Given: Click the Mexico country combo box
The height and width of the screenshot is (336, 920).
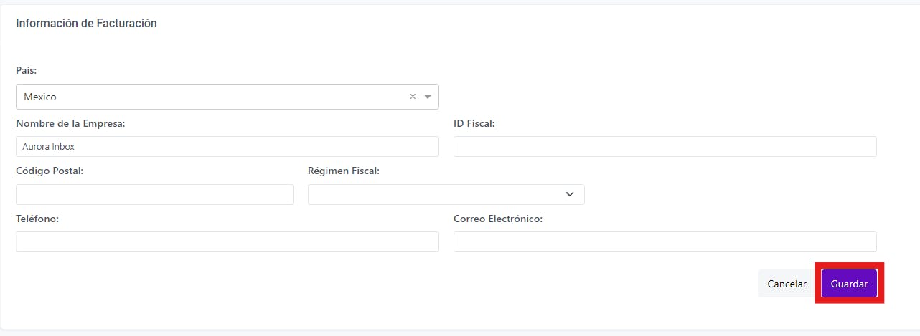Looking at the screenshot, I should pyautogui.click(x=227, y=97).
